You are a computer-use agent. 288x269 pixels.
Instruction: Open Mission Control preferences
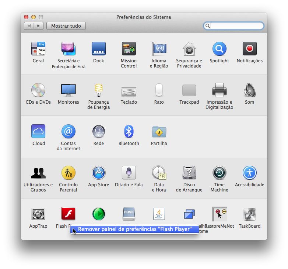pyautogui.click(x=129, y=49)
